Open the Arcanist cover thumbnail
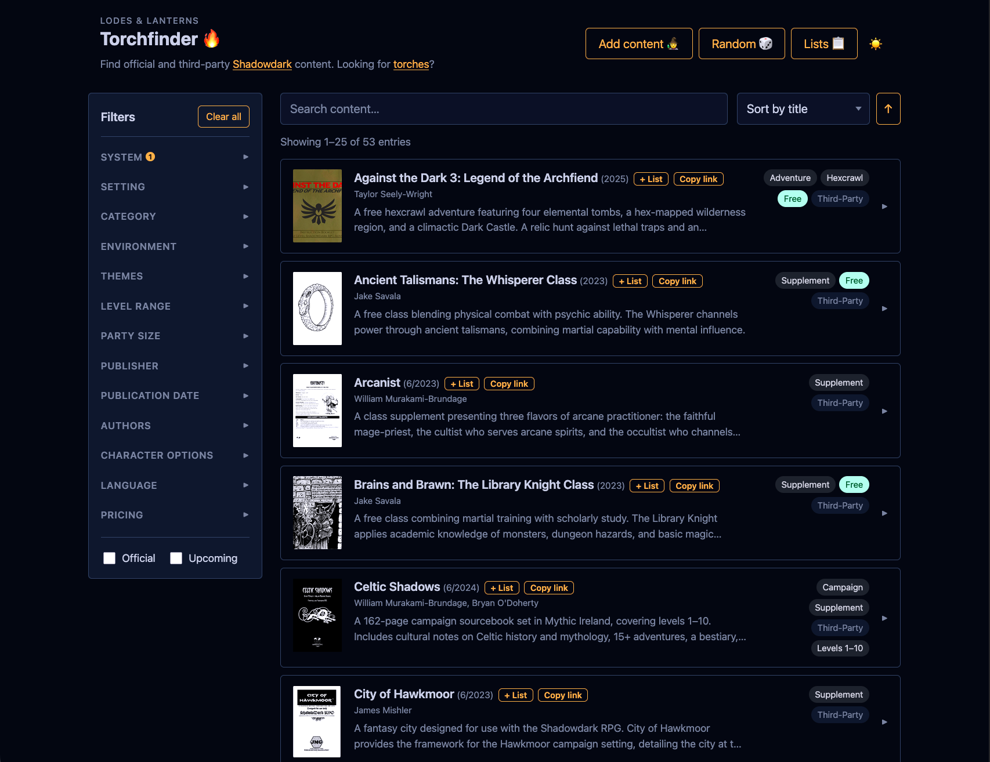This screenshot has width=990, height=762. pyautogui.click(x=317, y=411)
